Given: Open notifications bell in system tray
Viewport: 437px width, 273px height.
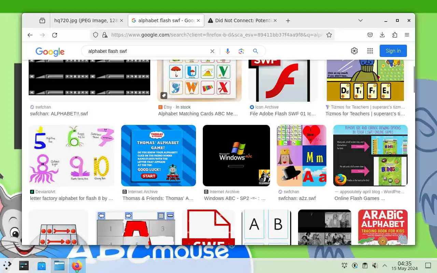Looking at the screenshot, I should 344,265.
